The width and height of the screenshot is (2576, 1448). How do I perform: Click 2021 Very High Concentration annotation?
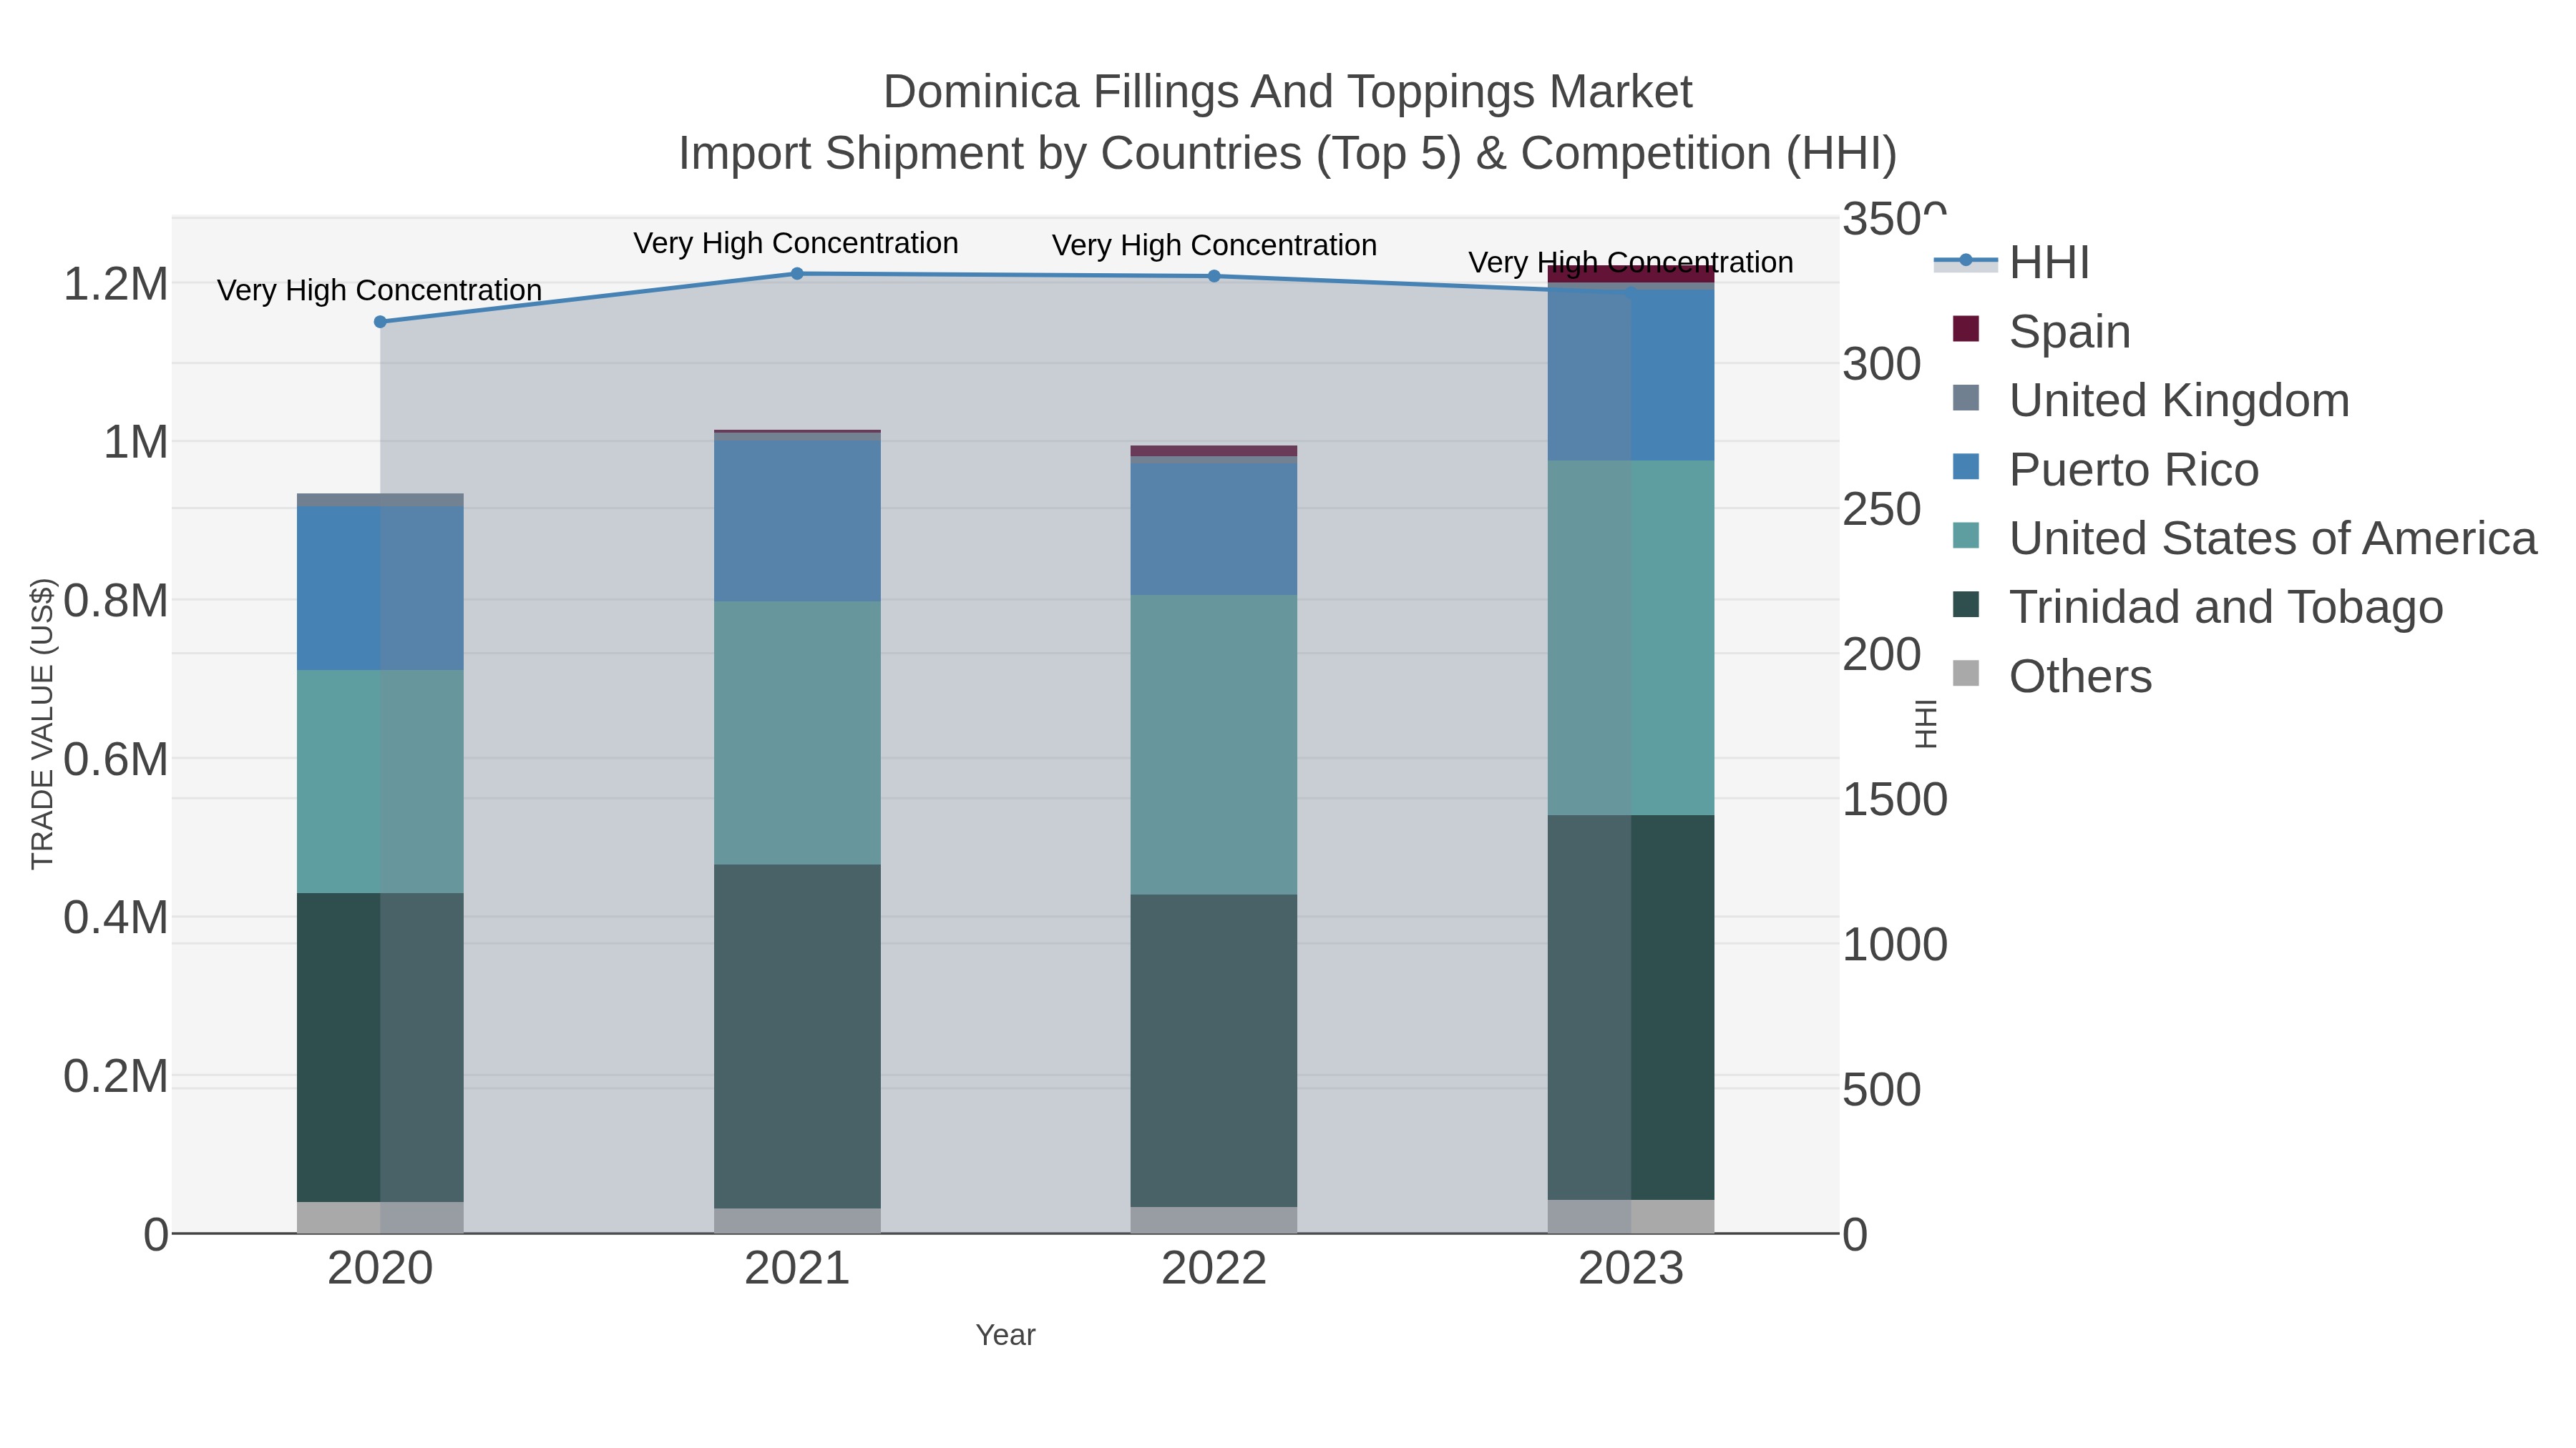796,243
